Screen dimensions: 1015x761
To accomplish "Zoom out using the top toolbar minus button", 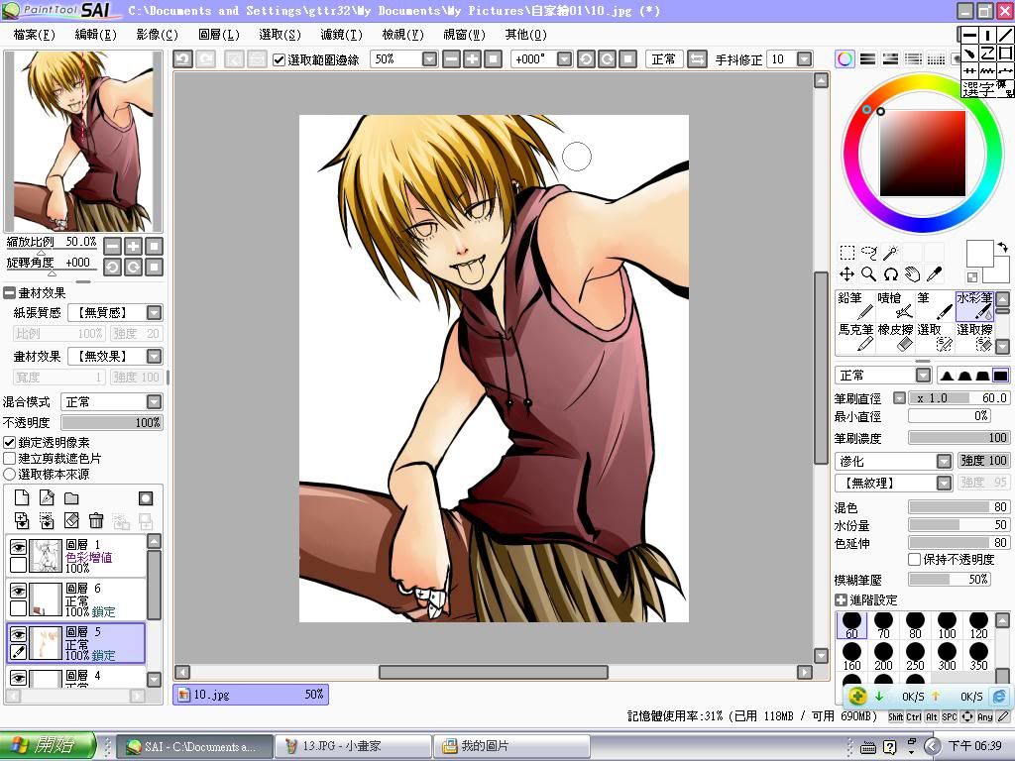I will (x=452, y=59).
